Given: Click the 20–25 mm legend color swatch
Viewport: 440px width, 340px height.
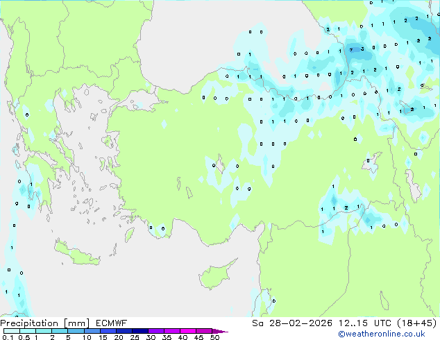Looking at the screenshot, I should click(x=124, y=331).
